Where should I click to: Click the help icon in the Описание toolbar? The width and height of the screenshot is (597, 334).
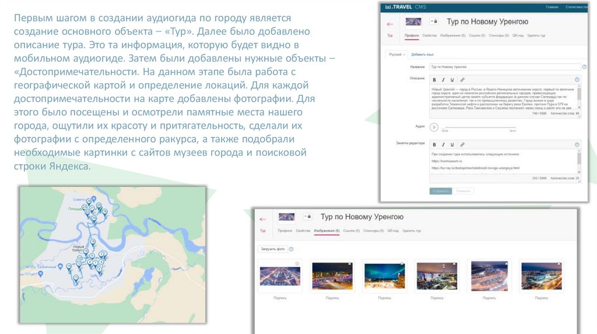pyautogui.click(x=577, y=80)
